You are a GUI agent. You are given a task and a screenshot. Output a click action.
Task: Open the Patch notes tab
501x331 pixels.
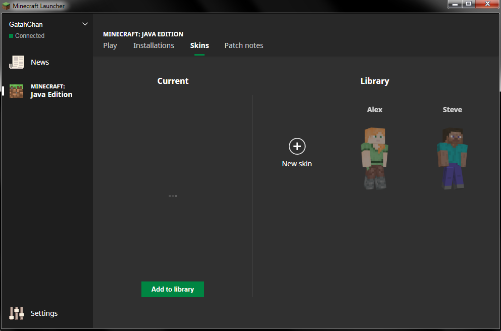[244, 45]
